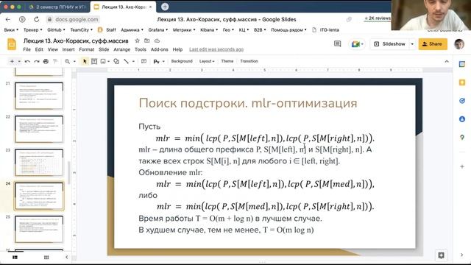Screen dimensions: 471x265
Task: Open the ITO-lenta bookmark
Action: coord(325,29)
